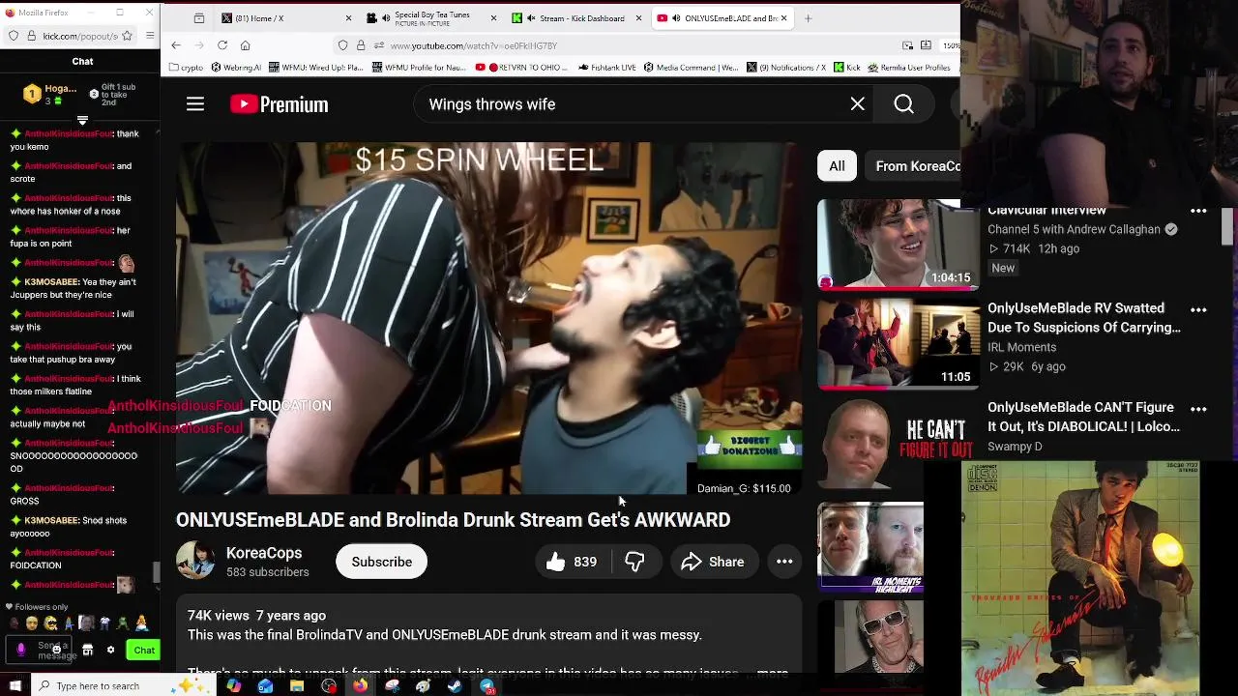Screen dimensions: 1238x696
Task: Mute the Special Boy Tea Tunes tab
Action: point(386,18)
